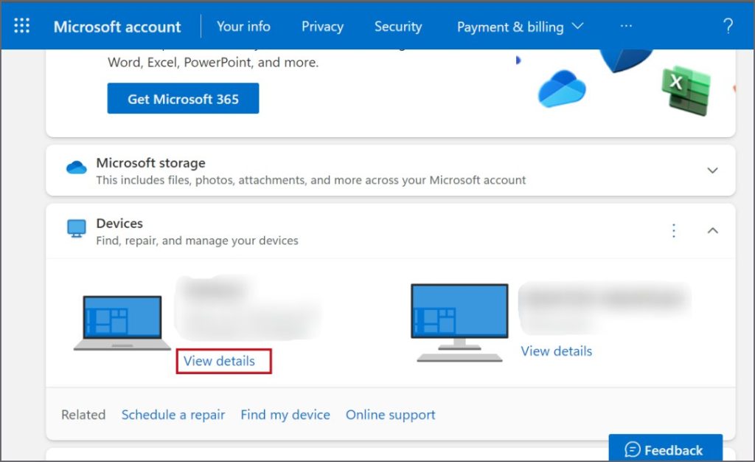Open the Payment & billing dropdown
The image size is (755, 462).
point(520,27)
